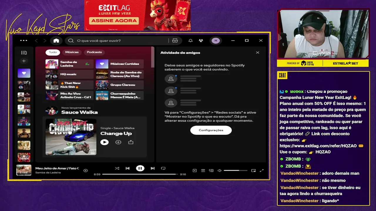
Task: Open connect to a device menu
Action: point(211,171)
